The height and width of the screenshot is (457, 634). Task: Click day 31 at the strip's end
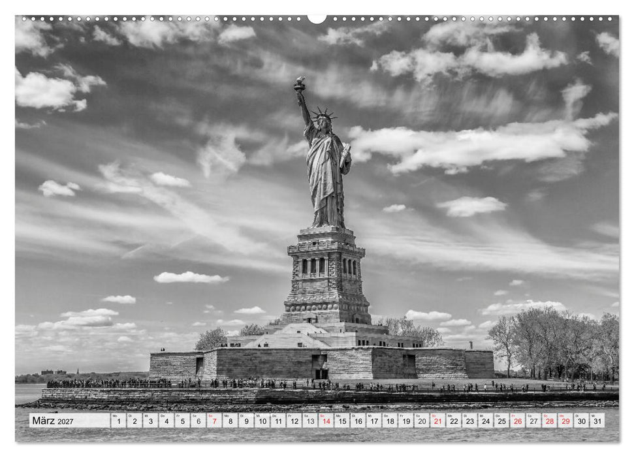click(597, 420)
